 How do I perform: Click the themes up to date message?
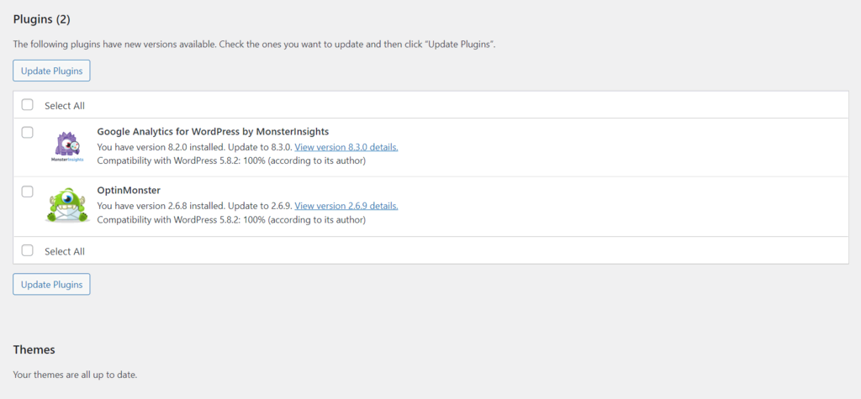[x=75, y=375]
